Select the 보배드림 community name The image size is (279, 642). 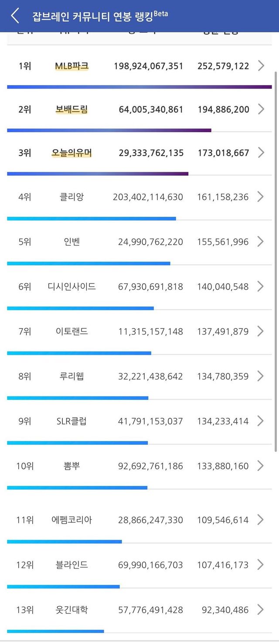tap(71, 109)
